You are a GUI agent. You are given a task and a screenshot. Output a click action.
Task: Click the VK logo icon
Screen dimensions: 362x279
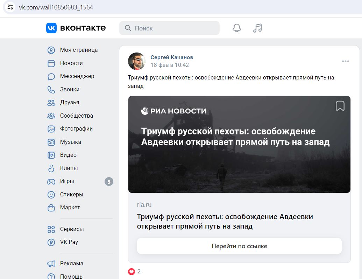(x=51, y=28)
